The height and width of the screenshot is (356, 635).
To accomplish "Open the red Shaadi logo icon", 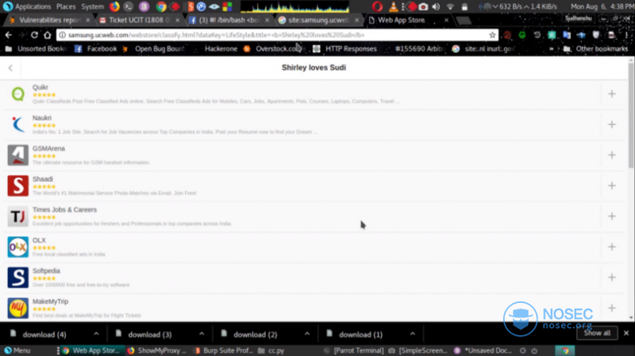I will tap(18, 186).
